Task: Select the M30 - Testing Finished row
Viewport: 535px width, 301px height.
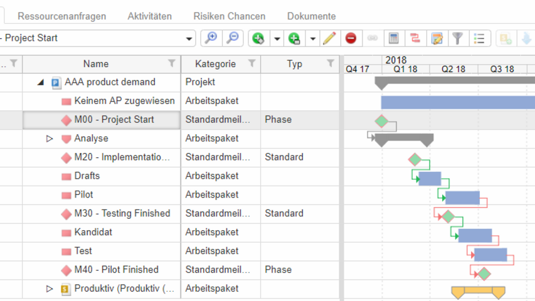Action: 122,214
